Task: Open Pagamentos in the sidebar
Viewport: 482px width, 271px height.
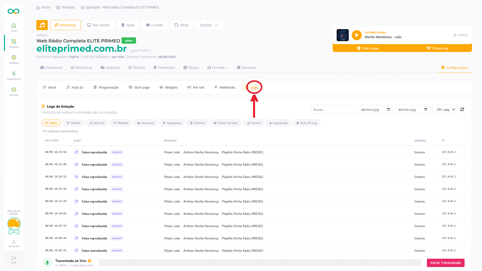Action: tap(14, 75)
